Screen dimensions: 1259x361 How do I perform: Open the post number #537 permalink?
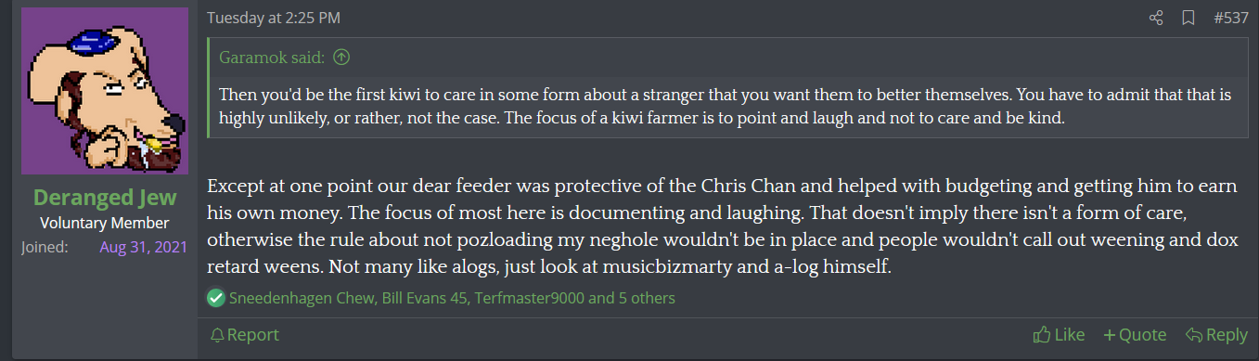pos(1231,18)
